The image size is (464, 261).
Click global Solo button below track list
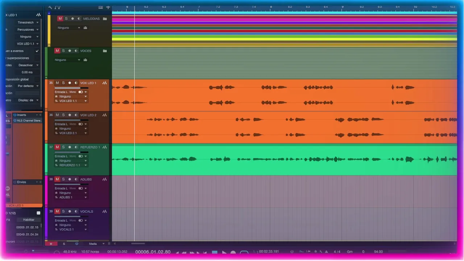[64, 244]
